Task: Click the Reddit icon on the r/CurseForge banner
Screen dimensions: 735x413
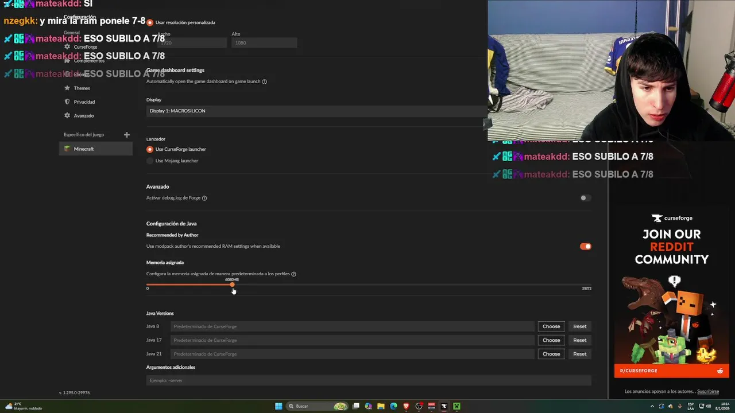Action: pyautogui.click(x=720, y=371)
